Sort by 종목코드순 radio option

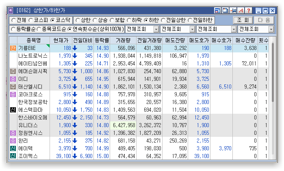39,29
